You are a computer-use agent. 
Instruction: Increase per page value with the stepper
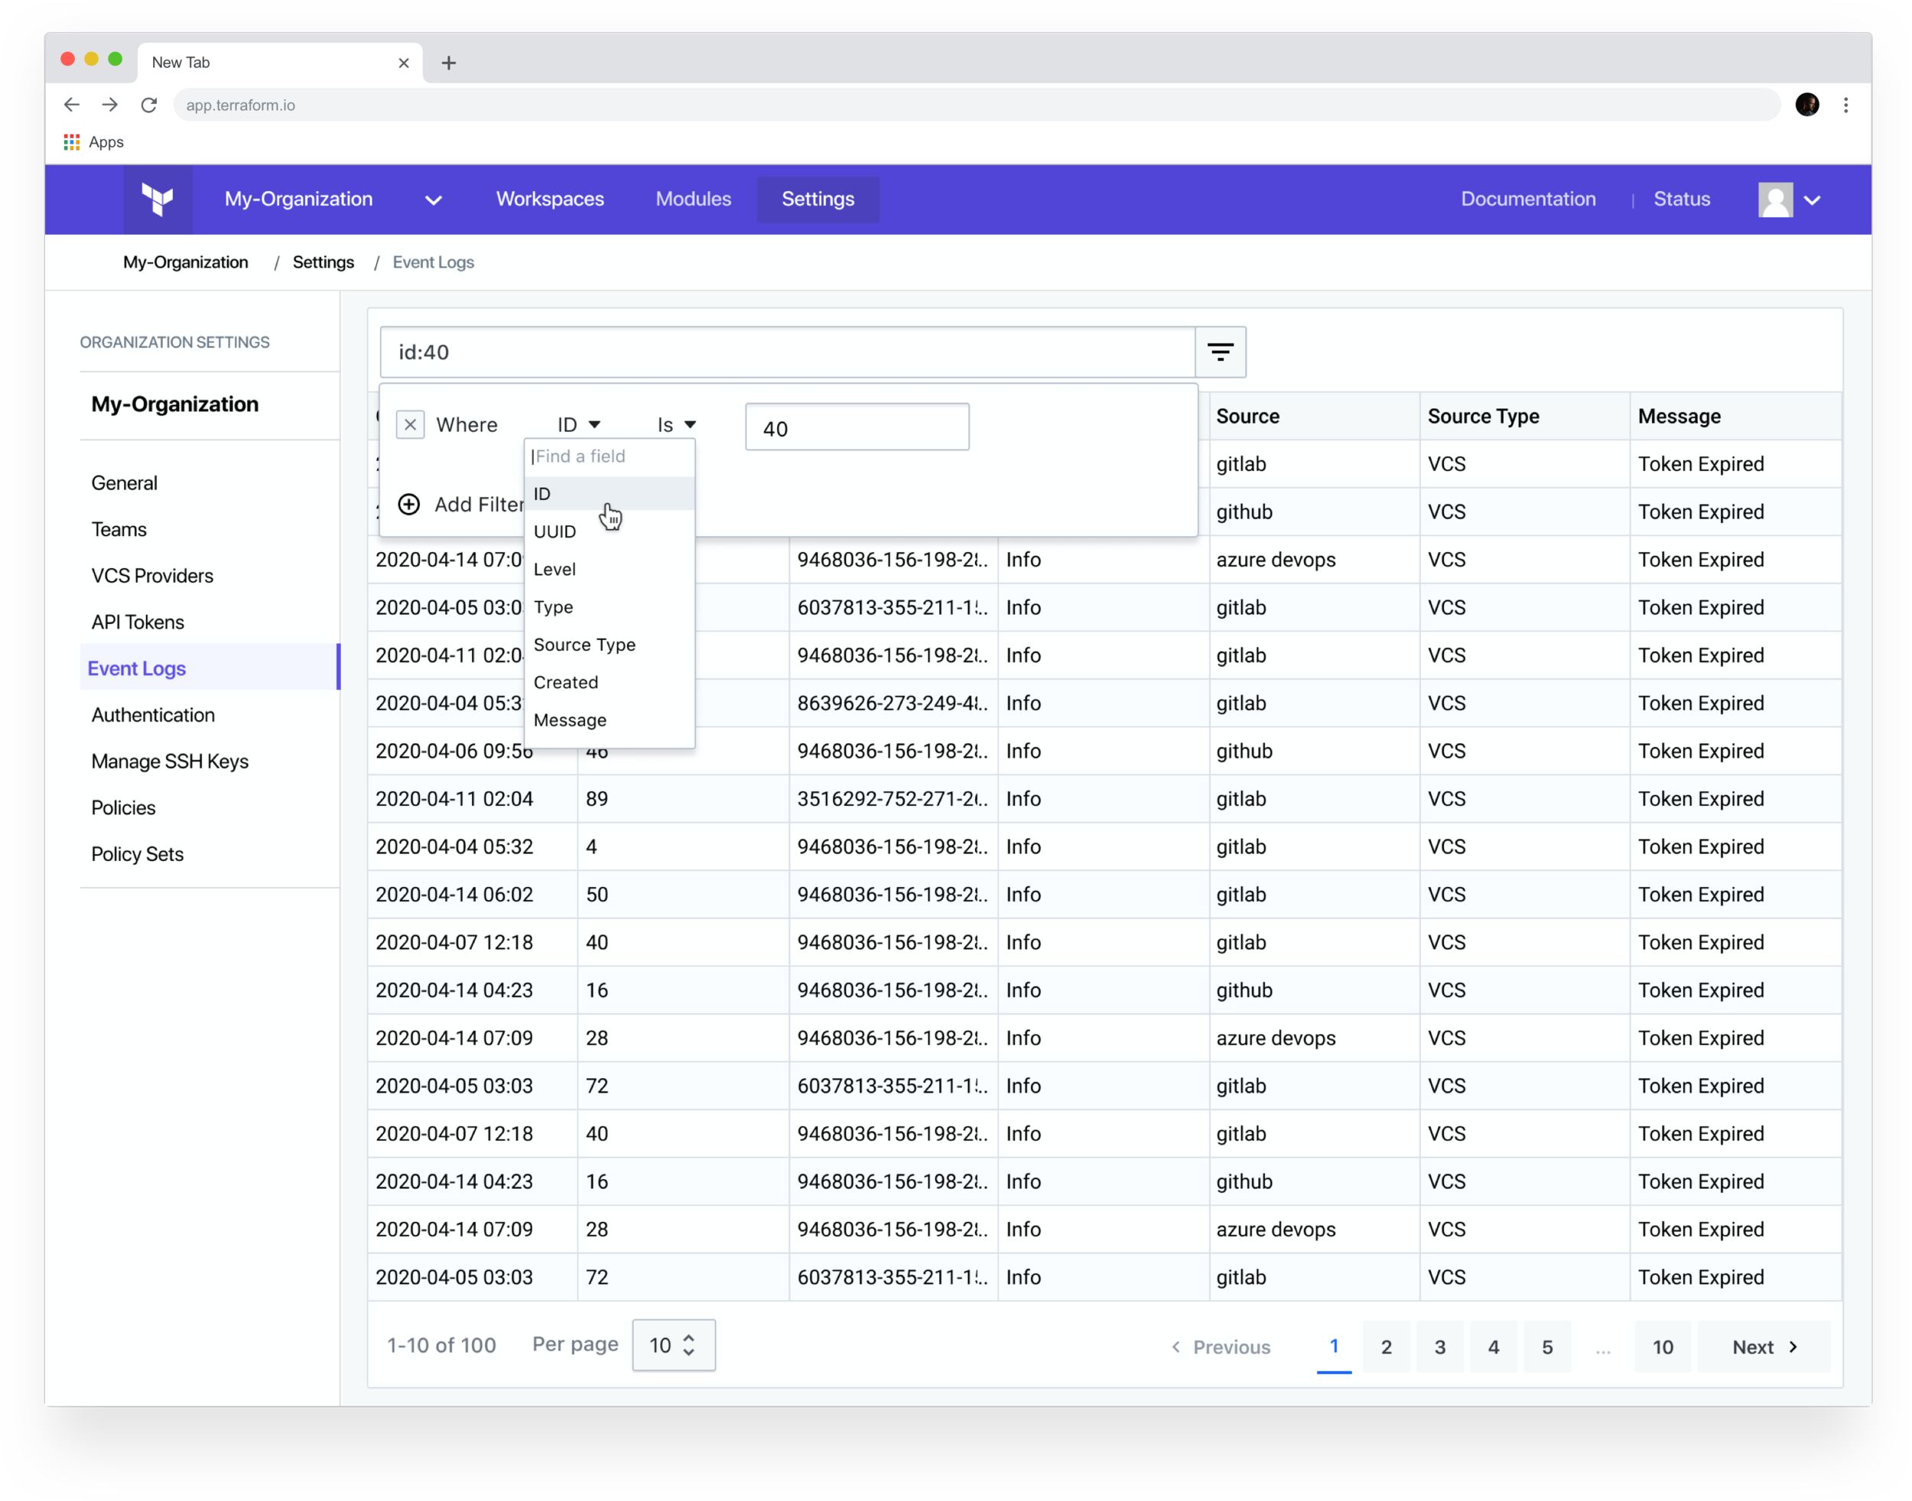[690, 1337]
